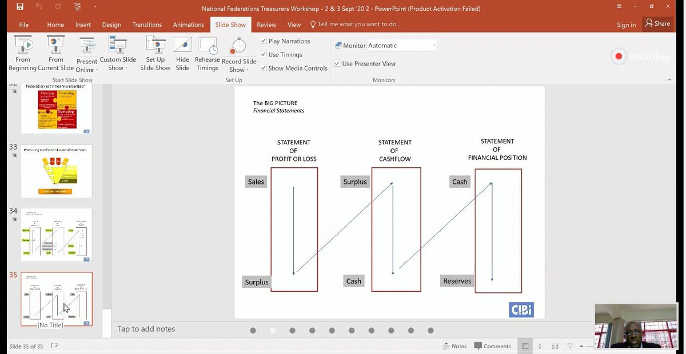This screenshot has height=354, width=686.
Task: Open the Animations tab
Action: [x=188, y=25]
